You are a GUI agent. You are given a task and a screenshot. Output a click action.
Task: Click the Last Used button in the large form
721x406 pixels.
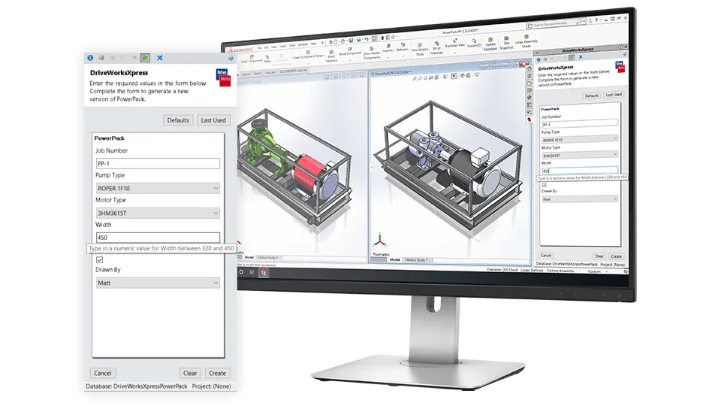point(213,120)
